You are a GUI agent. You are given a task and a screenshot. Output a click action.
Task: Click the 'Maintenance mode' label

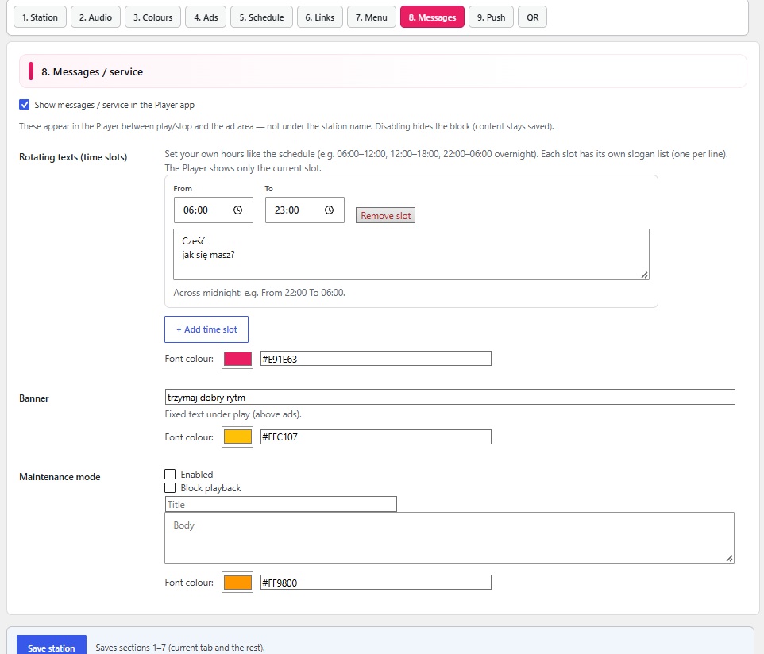click(x=60, y=477)
